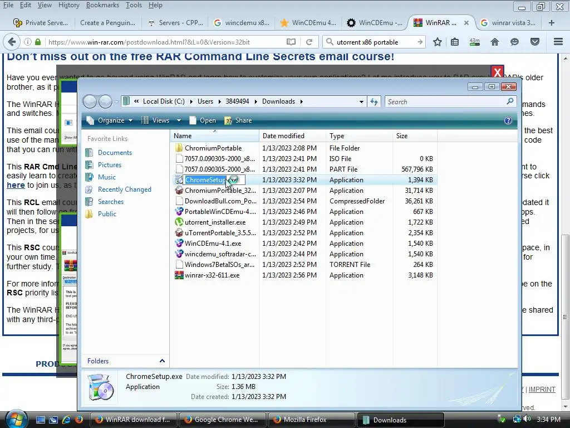Click arrow after Local Disk (C:) breadcrumb
Viewport: 570px width, 428px height.
[191, 101]
